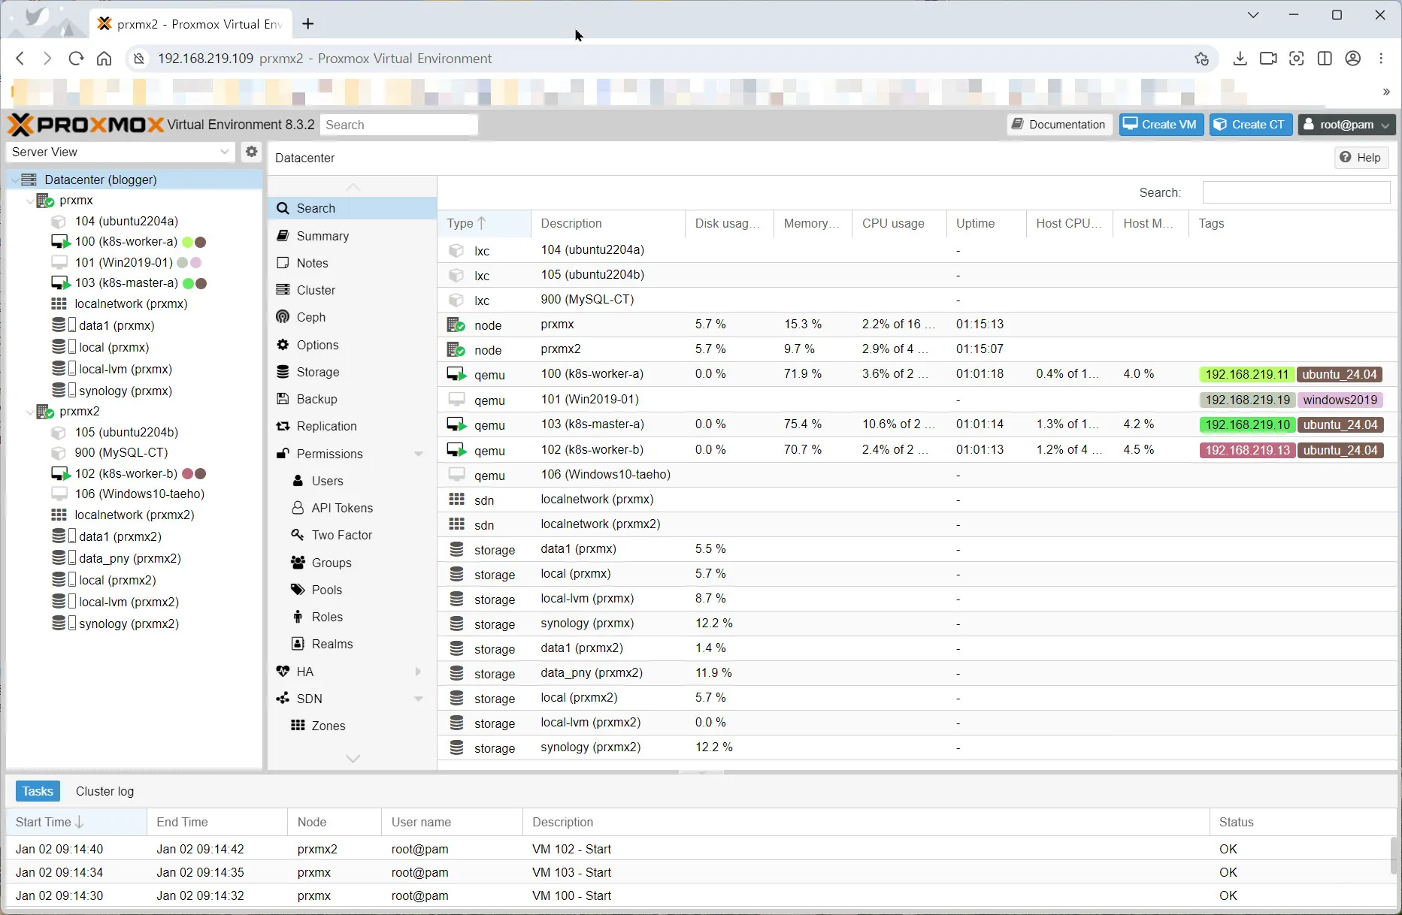
Task: Click the Proxmox logo
Action: pyautogui.click(x=86, y=125)
